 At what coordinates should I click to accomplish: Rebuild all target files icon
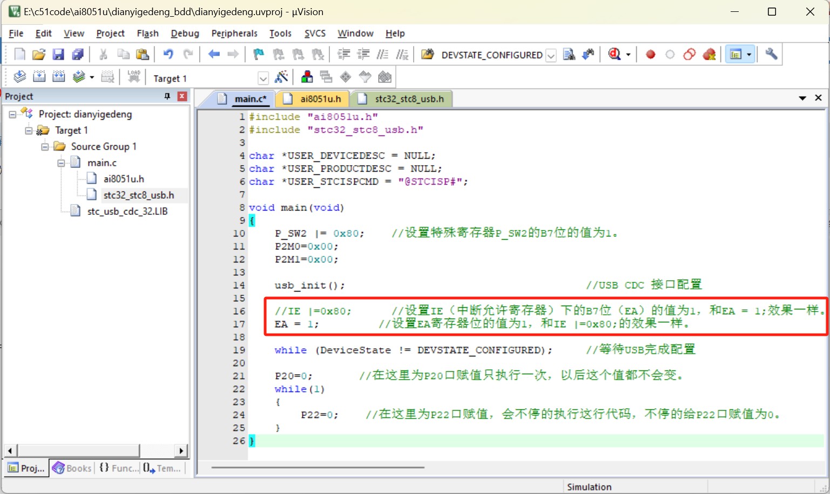(58, 77)
